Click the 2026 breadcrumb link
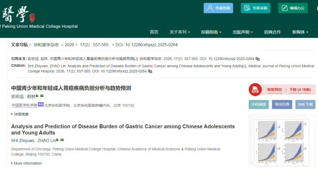 click(69, 45)
